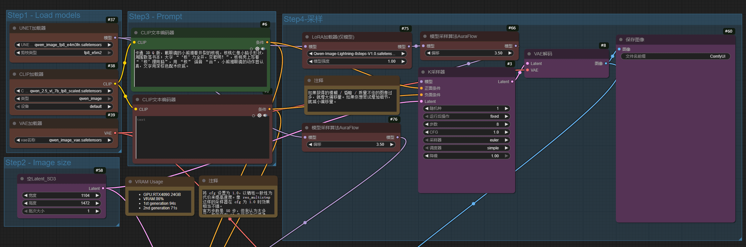The image size is (746, 247).
Task: Collapse the 空Latent_SD3 node via its title dot
Action: [22, 179]
